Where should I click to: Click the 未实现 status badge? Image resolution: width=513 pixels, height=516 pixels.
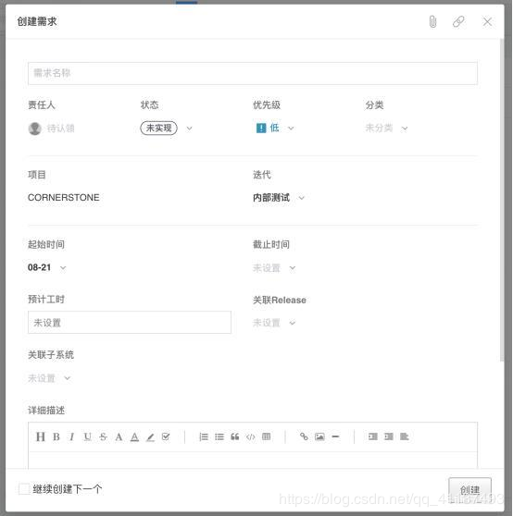coord(159,128)
